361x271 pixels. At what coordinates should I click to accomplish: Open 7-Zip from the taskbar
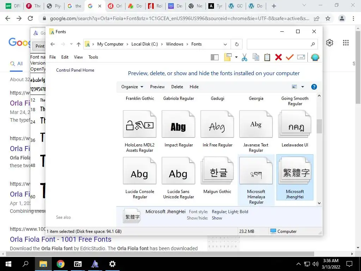point(78,264)
